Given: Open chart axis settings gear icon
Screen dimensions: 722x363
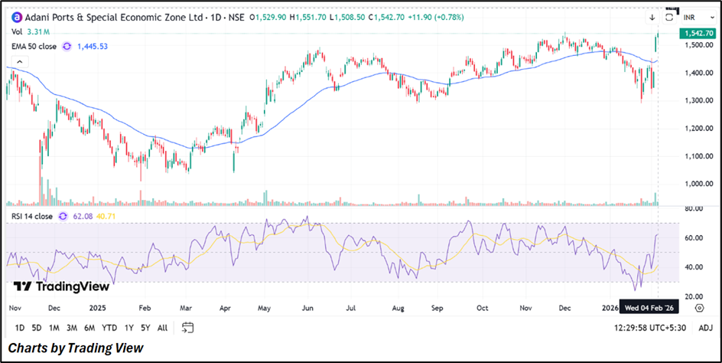Looking at the screenshot, I should pyautogui.click(x=699, y=308).
